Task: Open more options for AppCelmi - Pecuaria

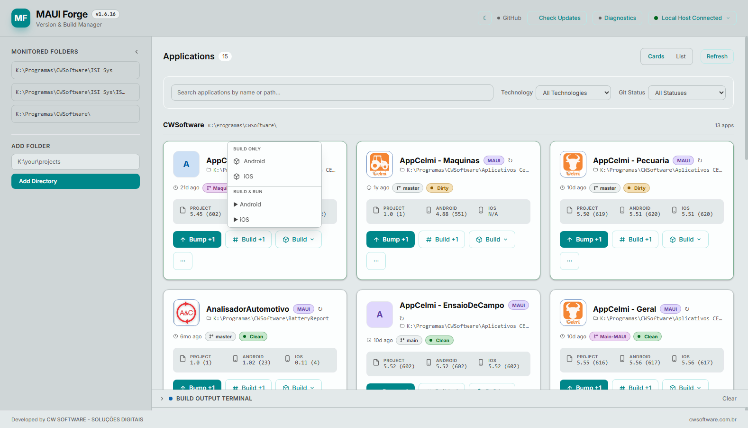Action: click(x=569, y=261)
